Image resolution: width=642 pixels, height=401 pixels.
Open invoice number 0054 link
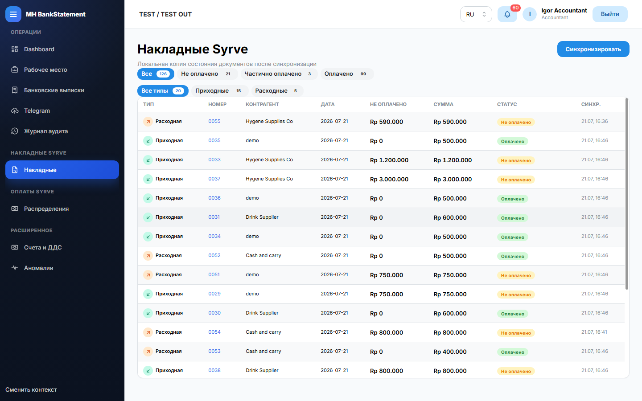pyautogui.click(x=214, y=332)
